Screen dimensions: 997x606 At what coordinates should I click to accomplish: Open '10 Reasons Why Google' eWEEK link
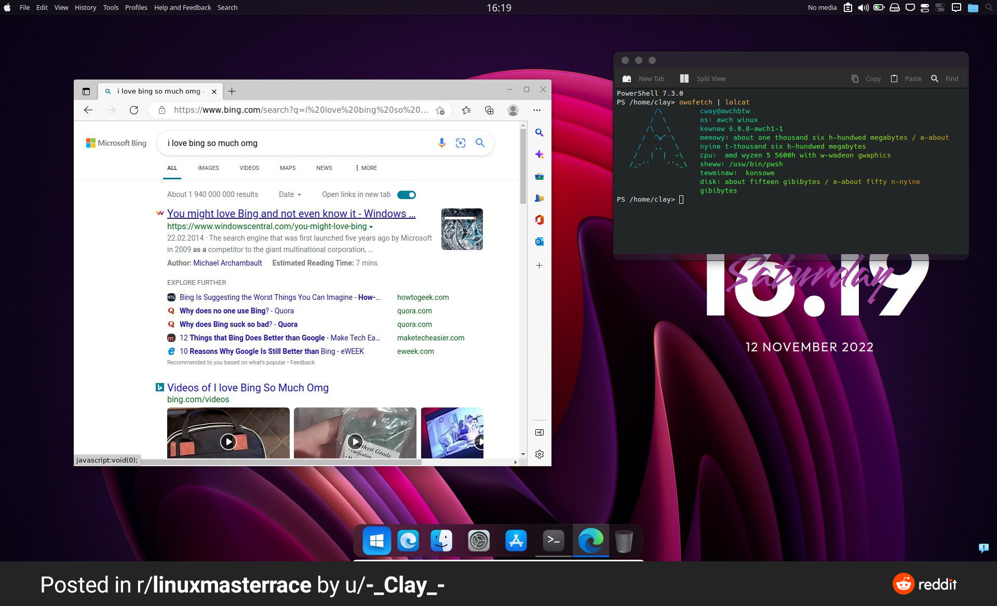click(x=272, y=351)
